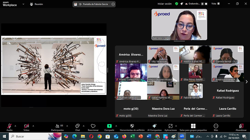Click the shared slide artwork image
This screenshot has width=250, height=140.
point(48,65)
